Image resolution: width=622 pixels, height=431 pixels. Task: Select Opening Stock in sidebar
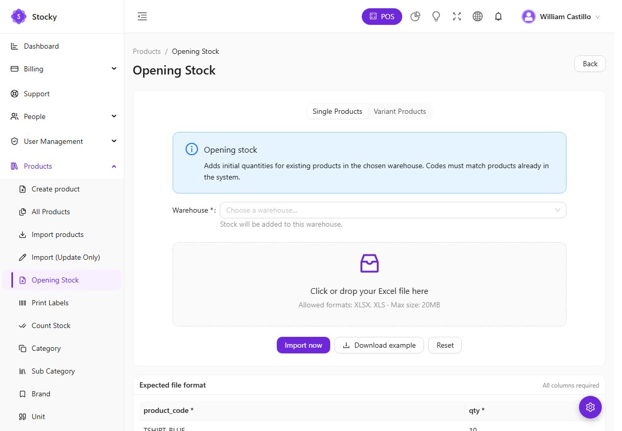62,280
